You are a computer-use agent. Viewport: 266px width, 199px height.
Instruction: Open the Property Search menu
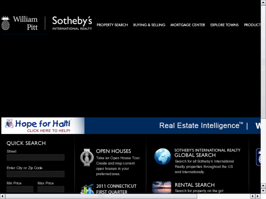click(112, 25)
